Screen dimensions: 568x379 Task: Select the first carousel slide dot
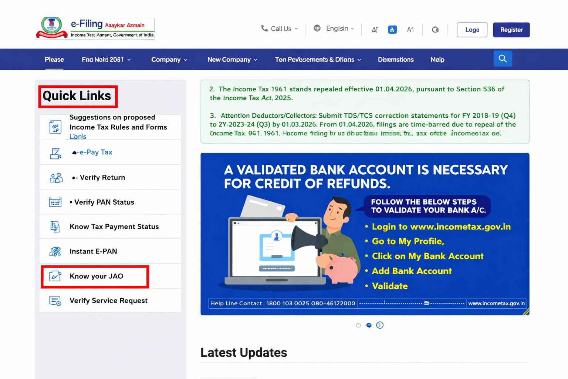click(x=358, y=325)
